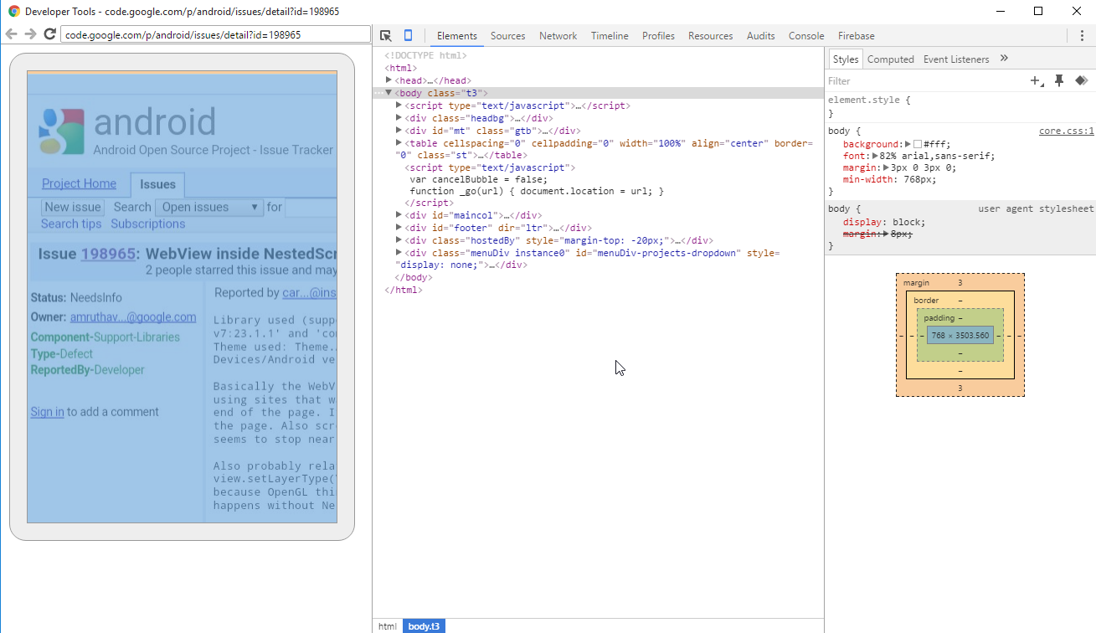This screenshot has height=633, width=1096.
Task: Click the #fff background color swatch
Action: click(918, 145)
